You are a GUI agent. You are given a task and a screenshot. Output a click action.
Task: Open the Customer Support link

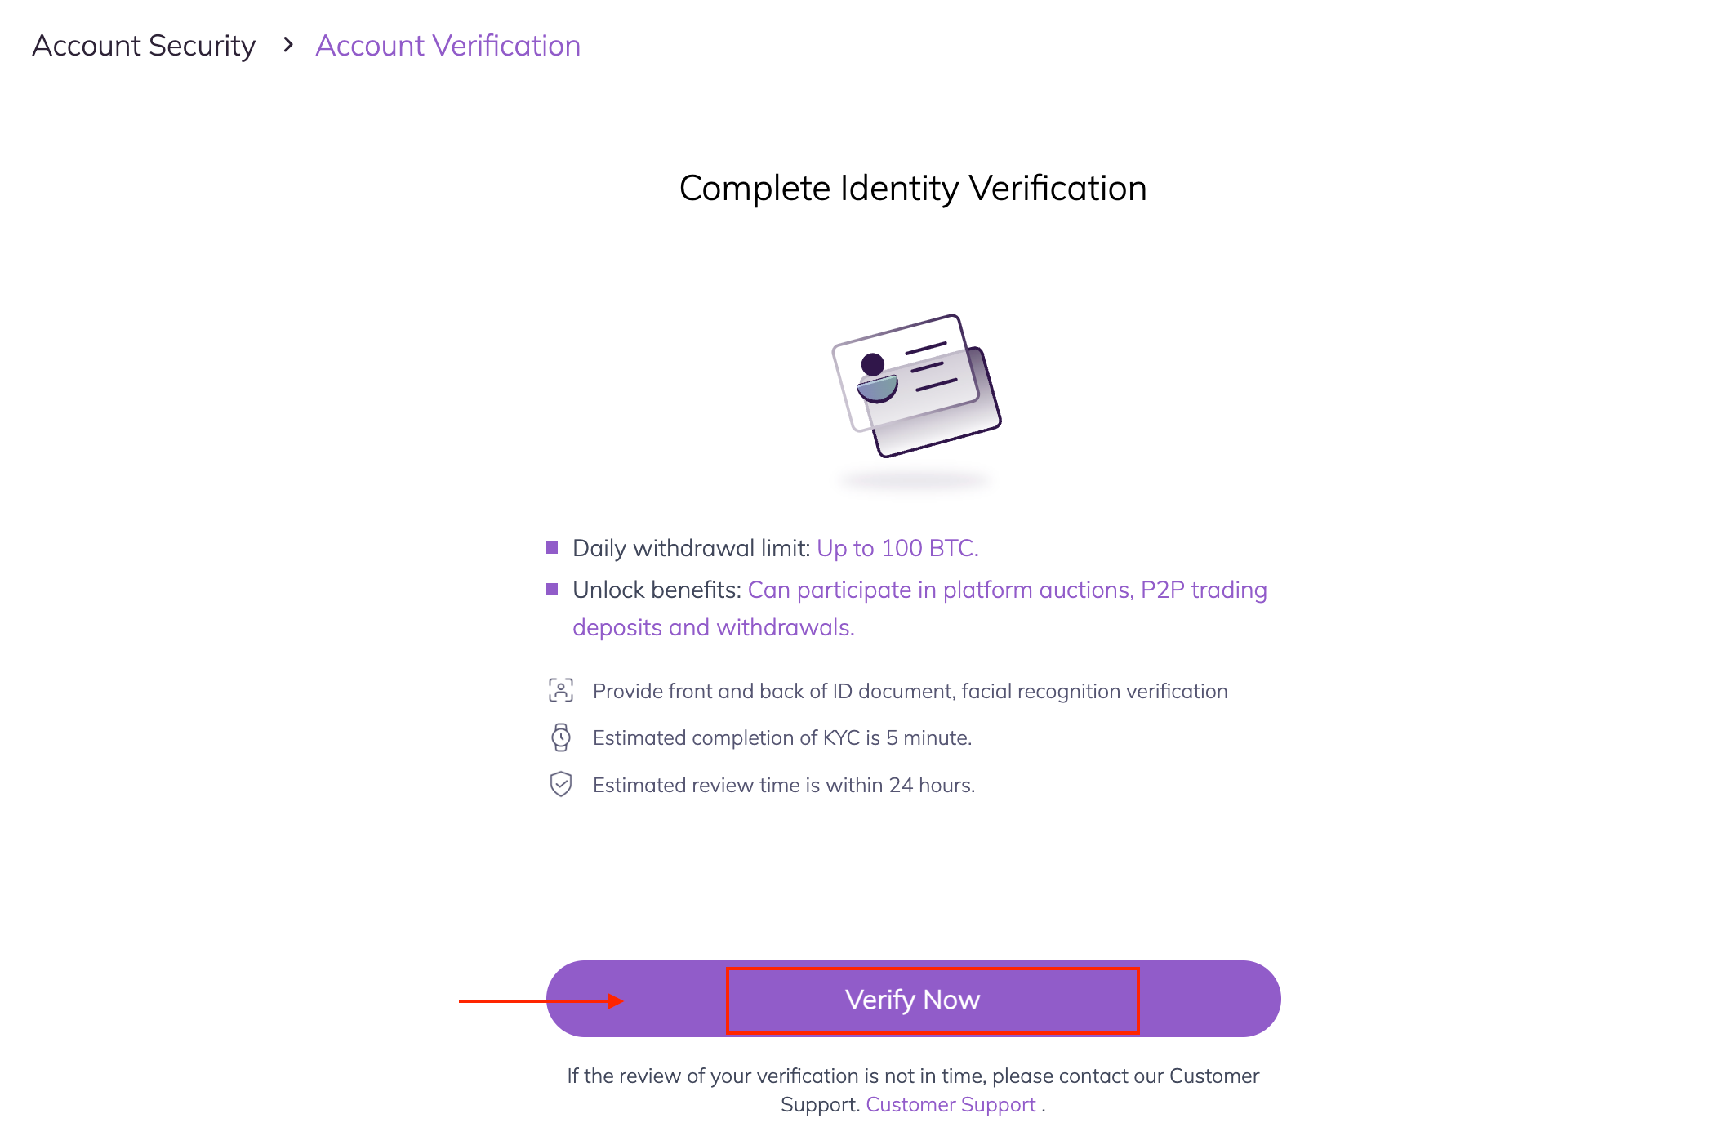pyautogui.click(x=951, y=1105)
